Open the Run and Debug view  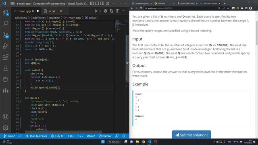6,46
